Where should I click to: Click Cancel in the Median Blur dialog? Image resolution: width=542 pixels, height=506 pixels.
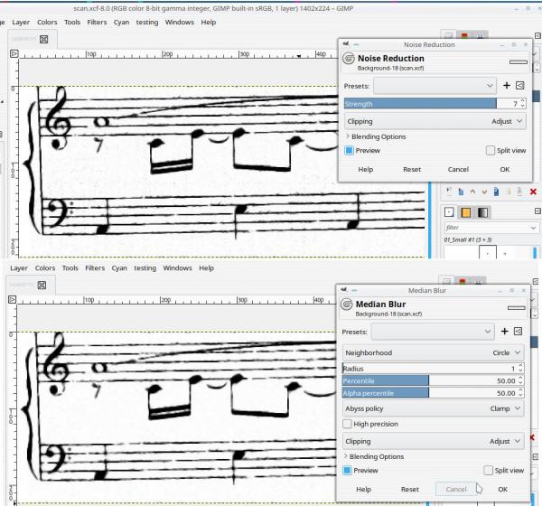tap(456, 490)
